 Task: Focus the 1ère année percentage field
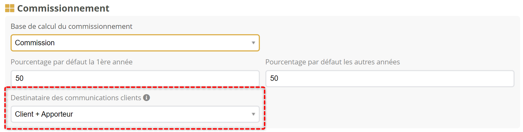[x=135, y=78]
